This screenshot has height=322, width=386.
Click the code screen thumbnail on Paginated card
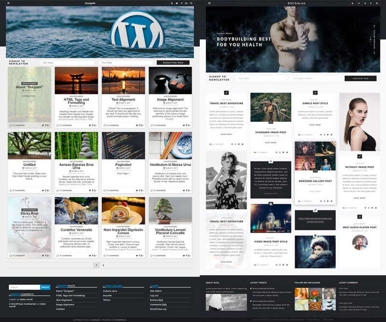[124, 145]
